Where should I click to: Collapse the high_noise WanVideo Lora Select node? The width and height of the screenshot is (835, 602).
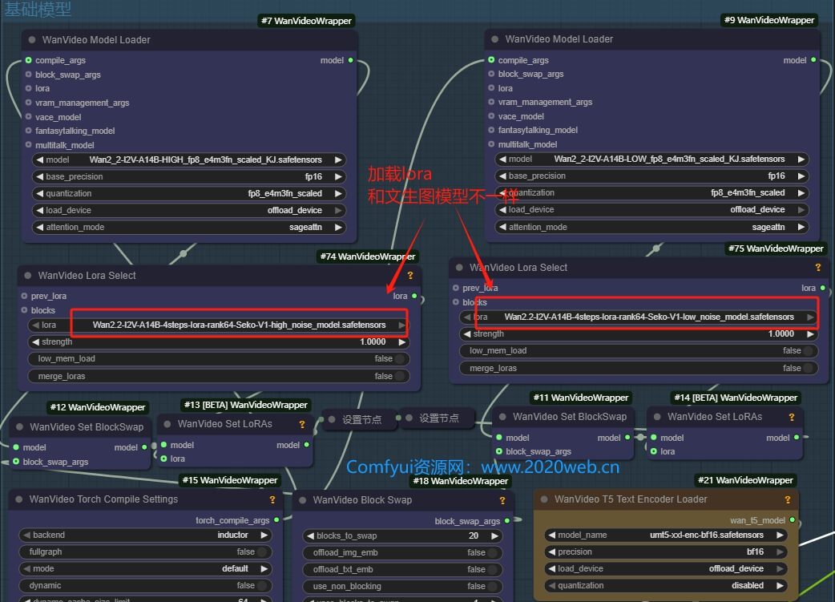coord(28,276)
